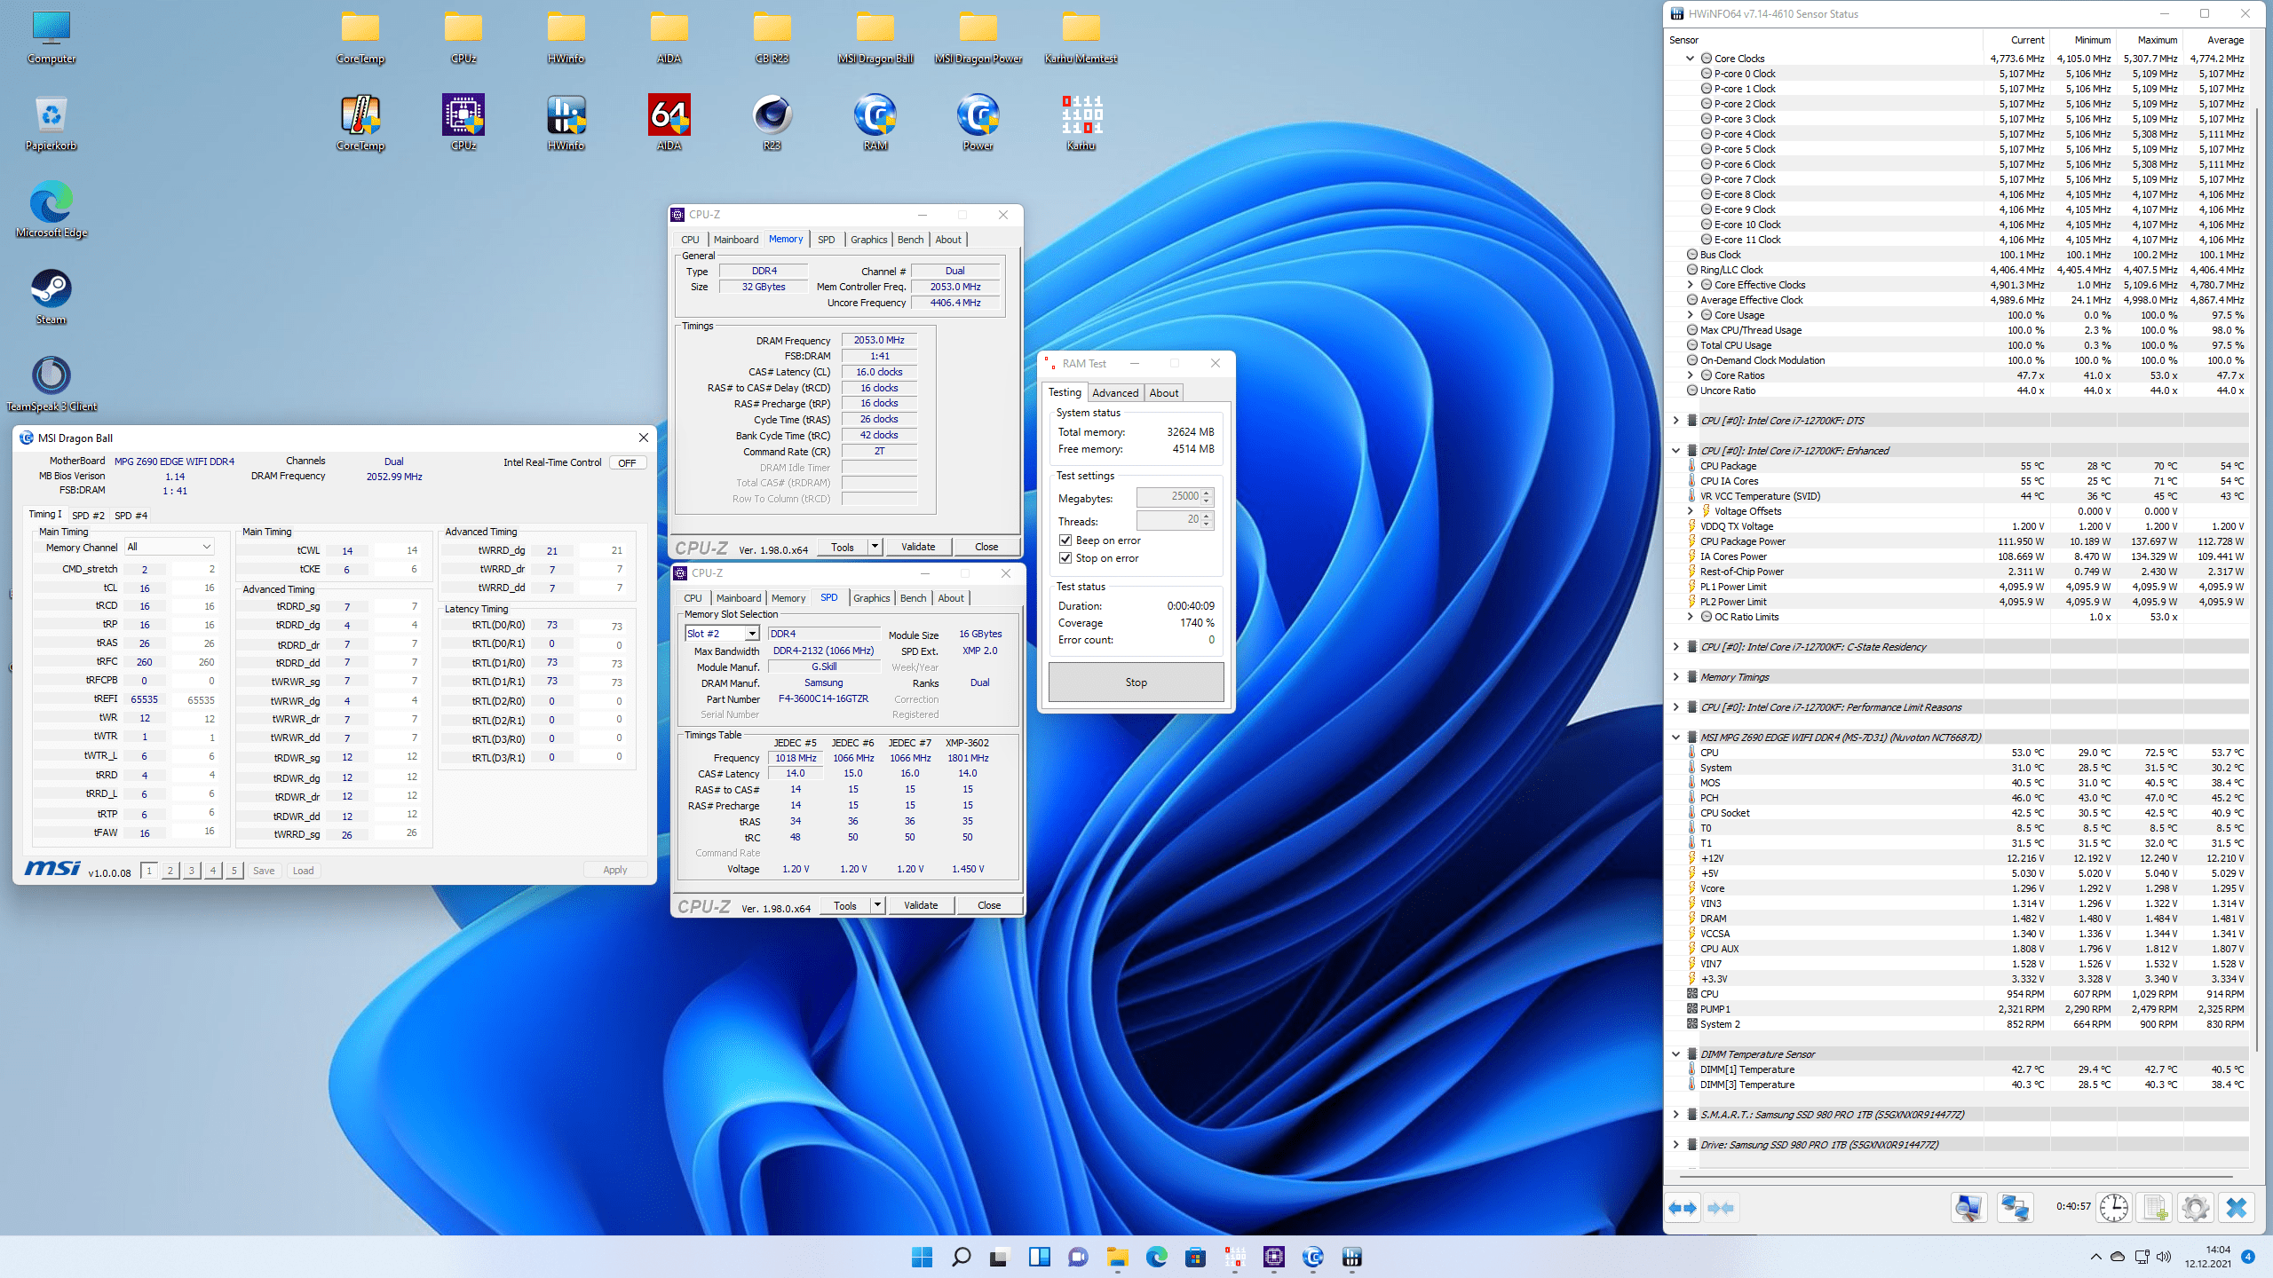Open HWiNFO sensor settings gear icon
The width and height of the screenshot is (2273, 1278).
2195,1208
